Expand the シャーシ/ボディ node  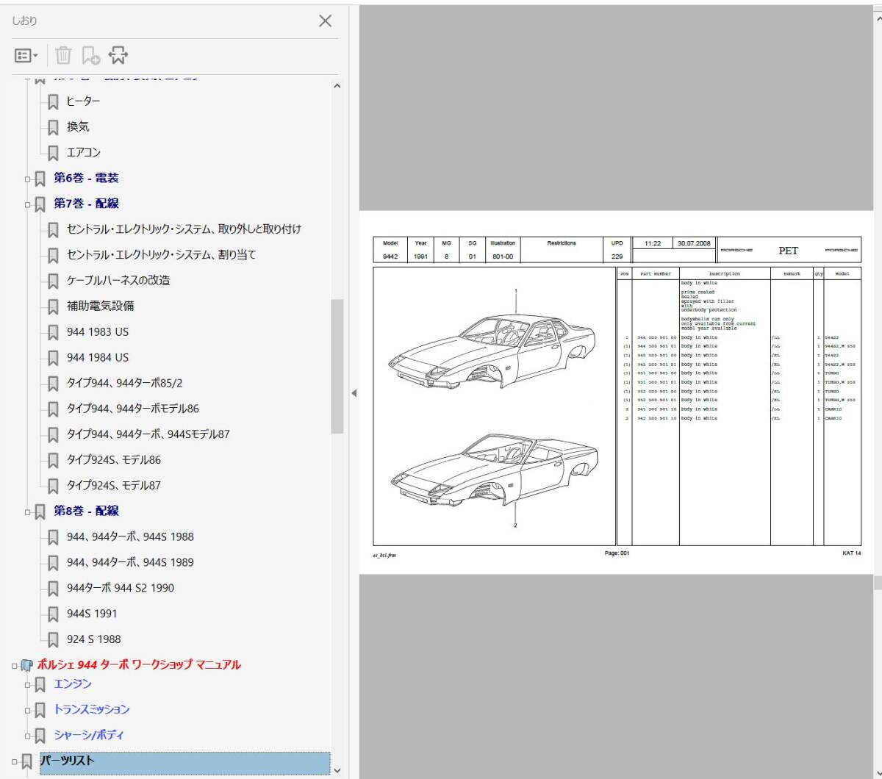28,736
